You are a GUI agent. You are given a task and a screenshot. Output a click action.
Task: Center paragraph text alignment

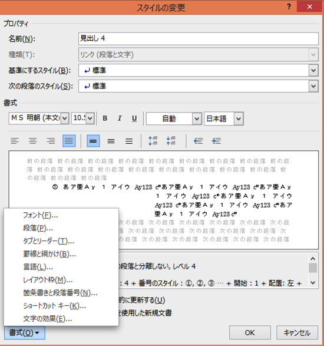[x=33, y=141]
